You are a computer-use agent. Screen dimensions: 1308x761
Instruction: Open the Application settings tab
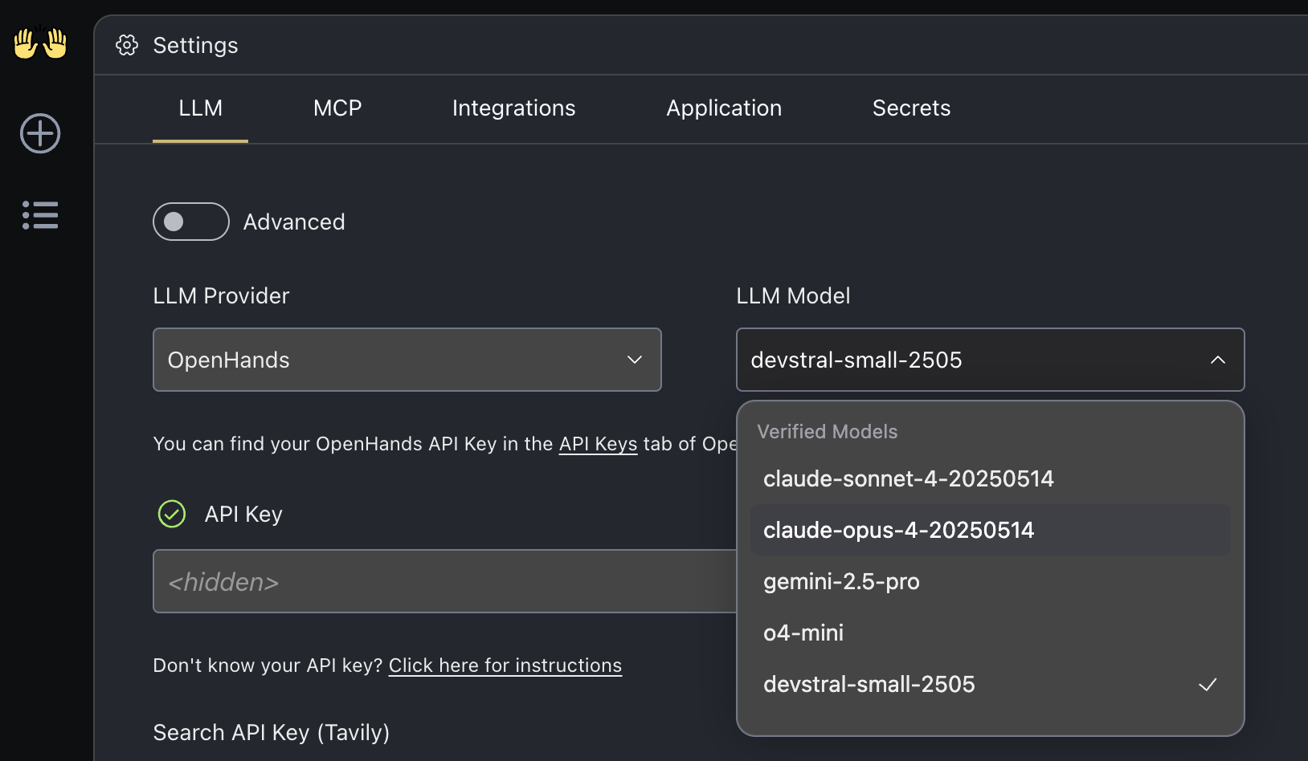click(x=723, y=108)
